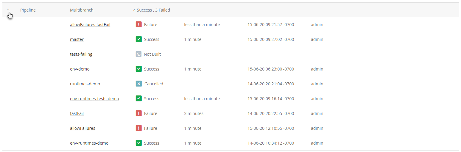Open the fastFail branch link
Image resolution: width=461 pixels, height=152 pixels.
77,113
